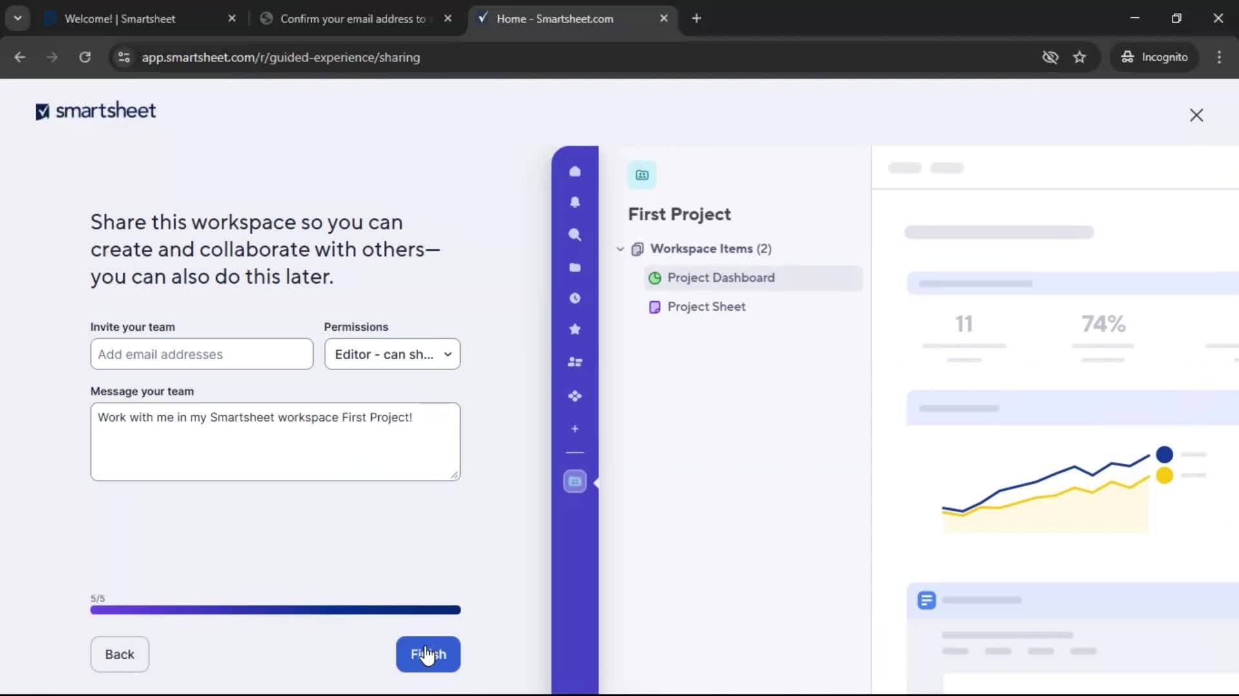Screen dimensions: 1239x696
Task: View the 5/5 progress bar
Action: (276, 610)
